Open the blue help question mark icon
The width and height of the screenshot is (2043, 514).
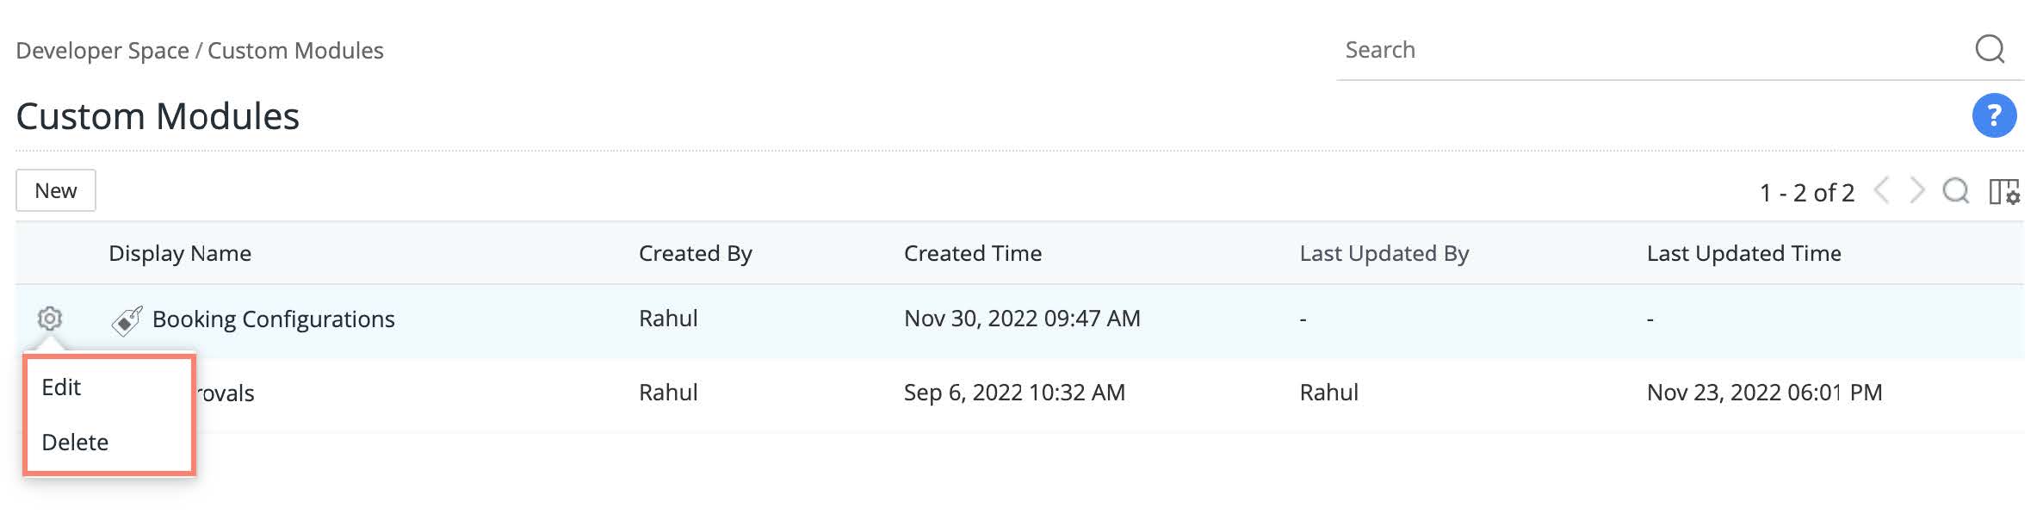(1994, 115)
